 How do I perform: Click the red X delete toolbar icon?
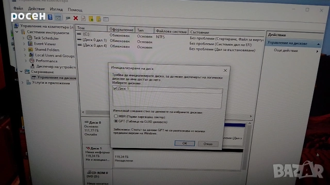click(76, 18)
